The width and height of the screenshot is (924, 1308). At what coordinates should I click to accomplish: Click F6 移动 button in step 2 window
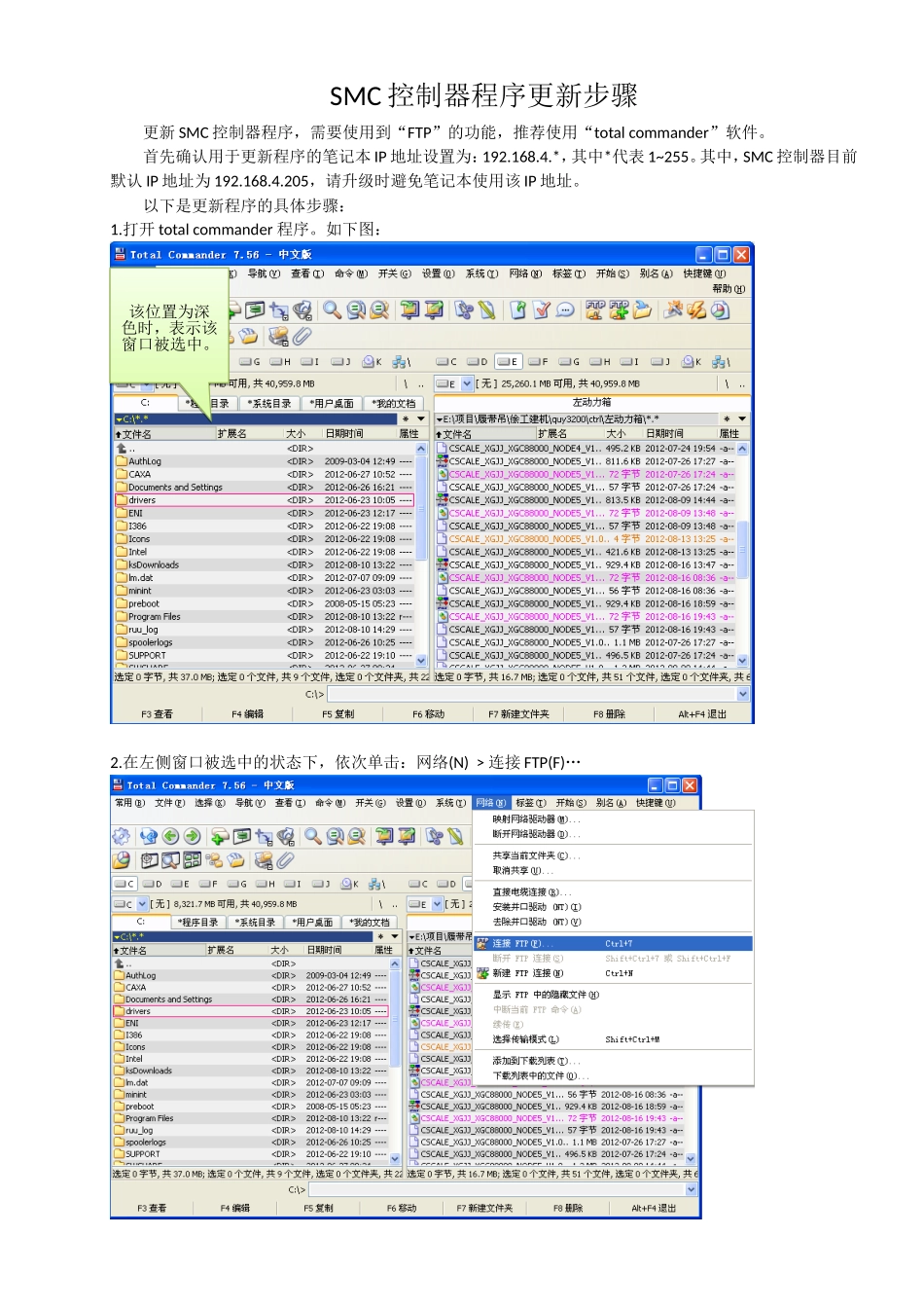[402, 1208]
